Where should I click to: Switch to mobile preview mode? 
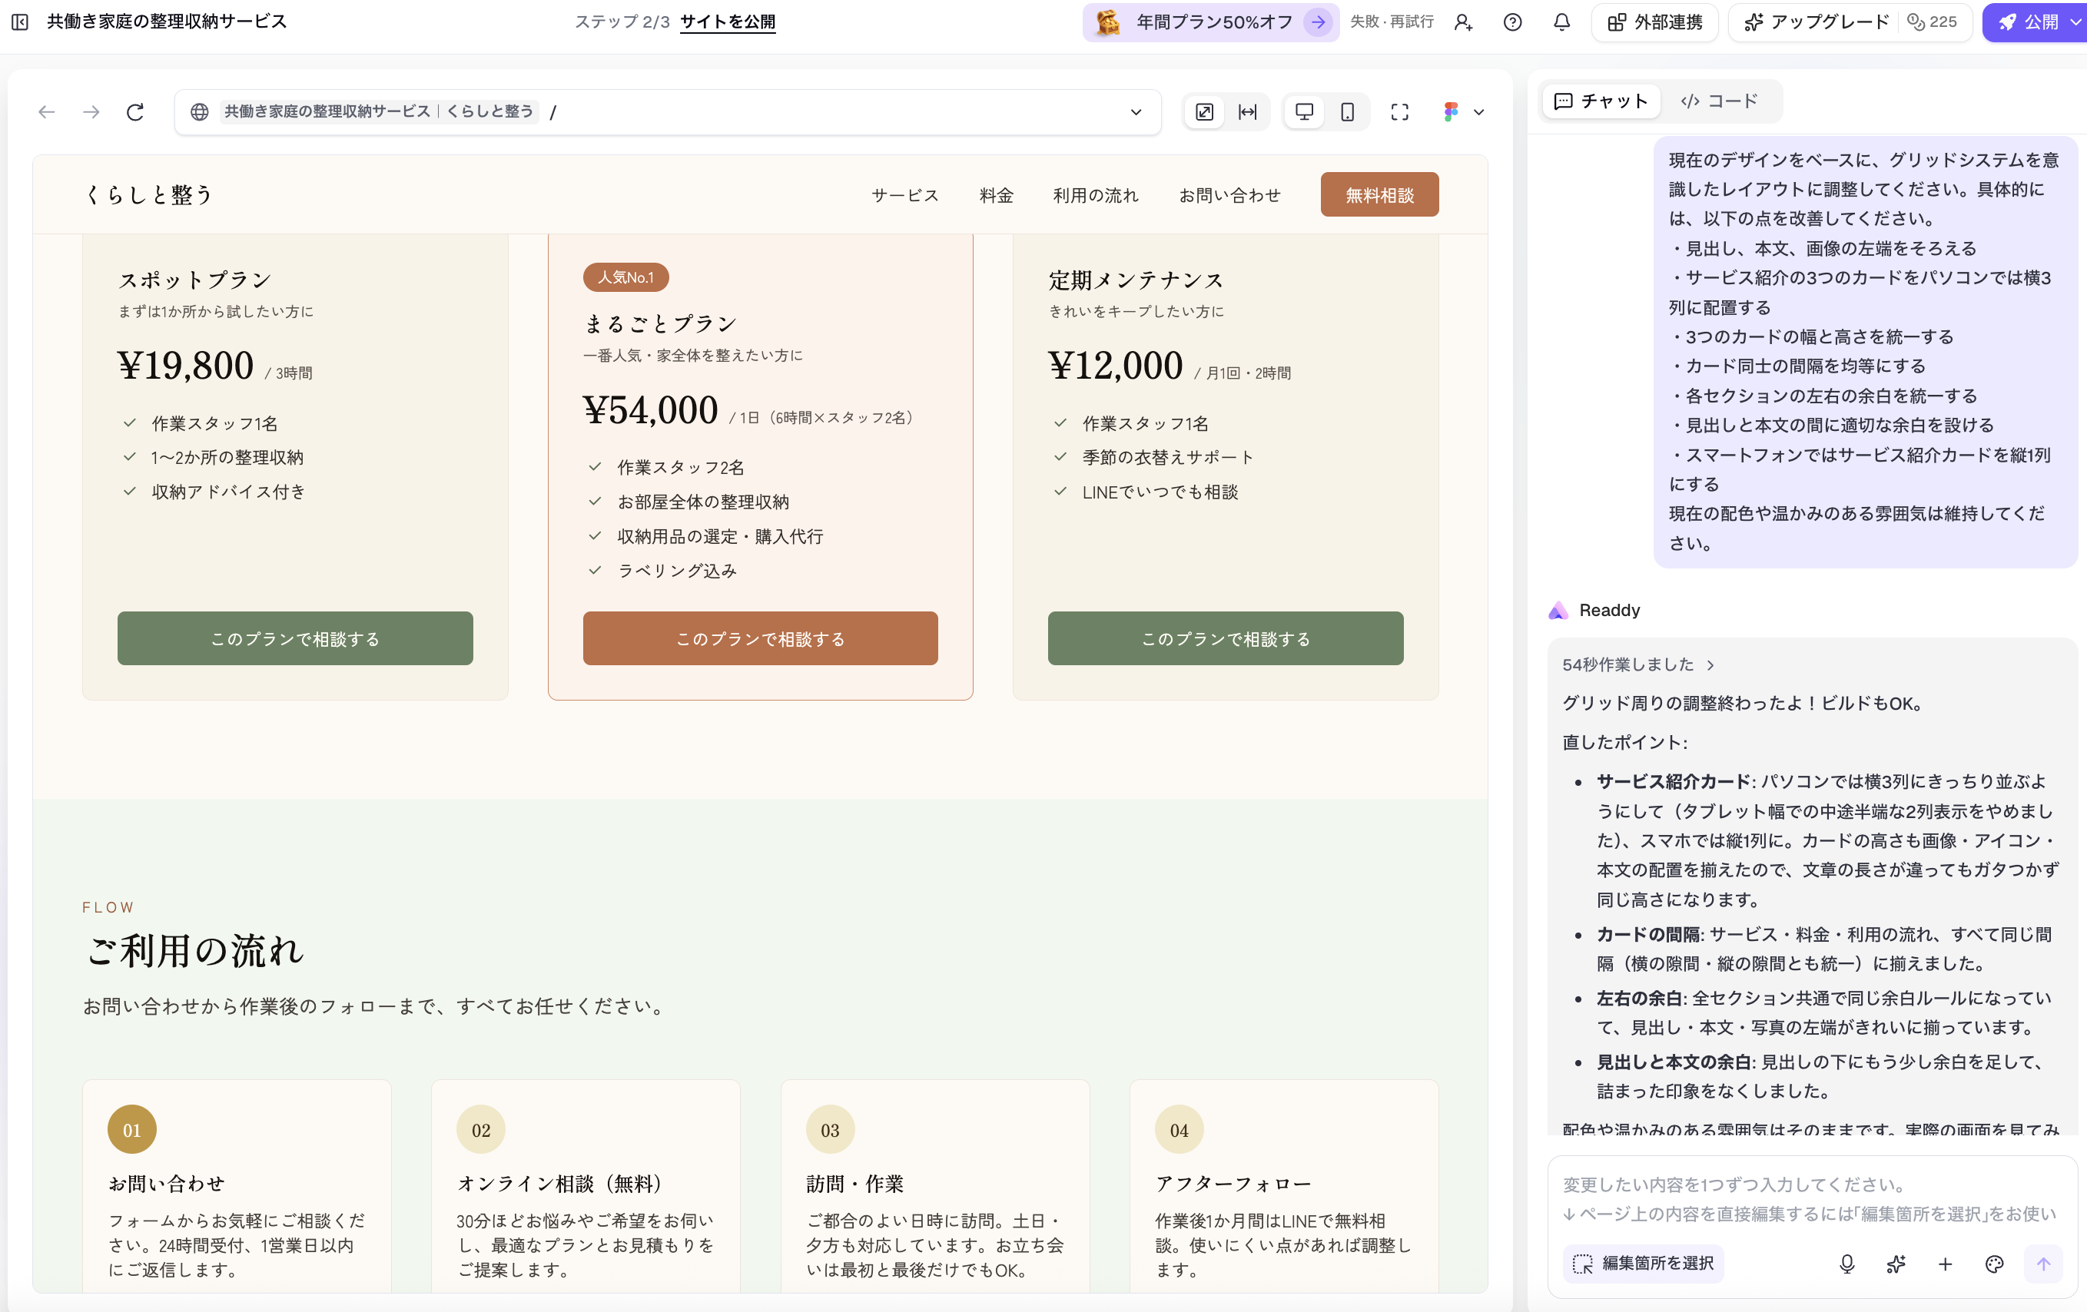click(x=1348, y=112)
